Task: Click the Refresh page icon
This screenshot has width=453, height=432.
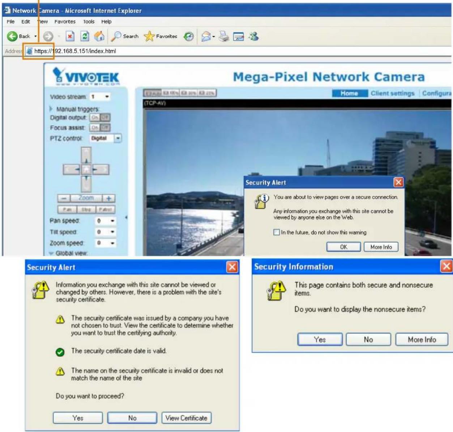Action: (x=85, y=36)
